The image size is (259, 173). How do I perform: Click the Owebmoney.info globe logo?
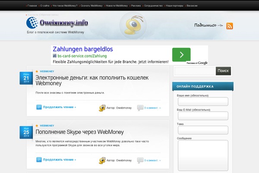coord(32,22)
